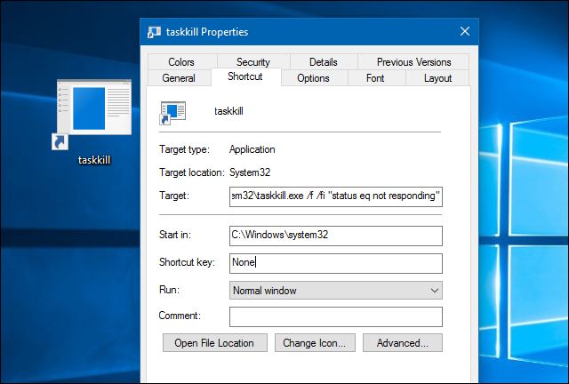Open the Security tab

[253, 62]
